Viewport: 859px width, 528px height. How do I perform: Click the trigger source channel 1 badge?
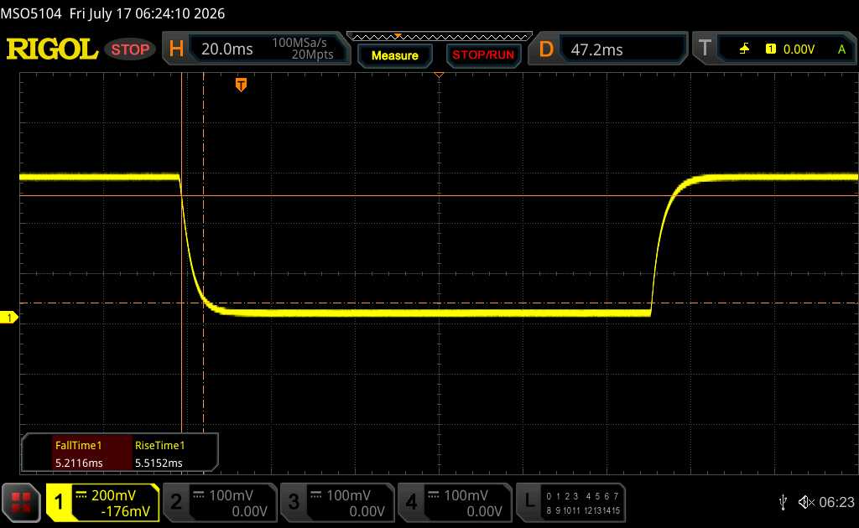[x=770, y=49]
